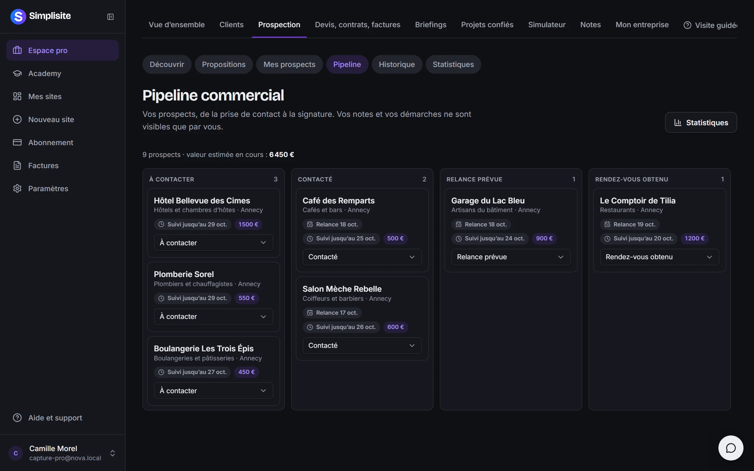Open the Simulateur tab
754x471 pixels.
[x=547, y=25]
